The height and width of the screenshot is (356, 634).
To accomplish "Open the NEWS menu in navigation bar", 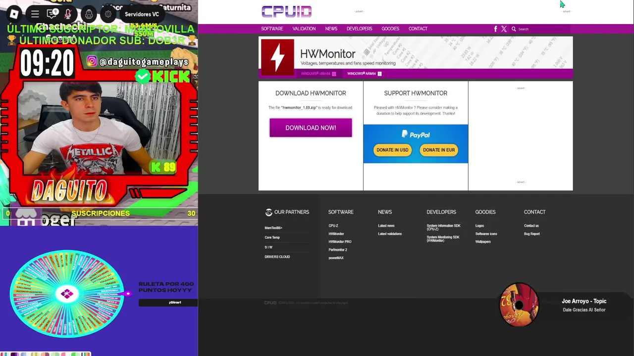I will pos(331,29).
